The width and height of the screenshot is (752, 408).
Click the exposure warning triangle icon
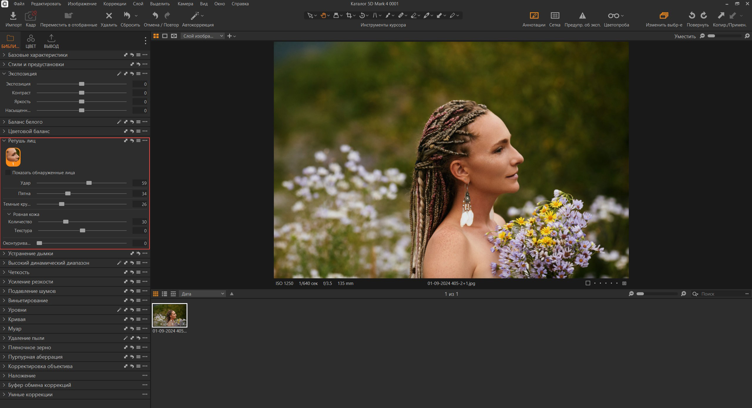click(x=582, y=16)
